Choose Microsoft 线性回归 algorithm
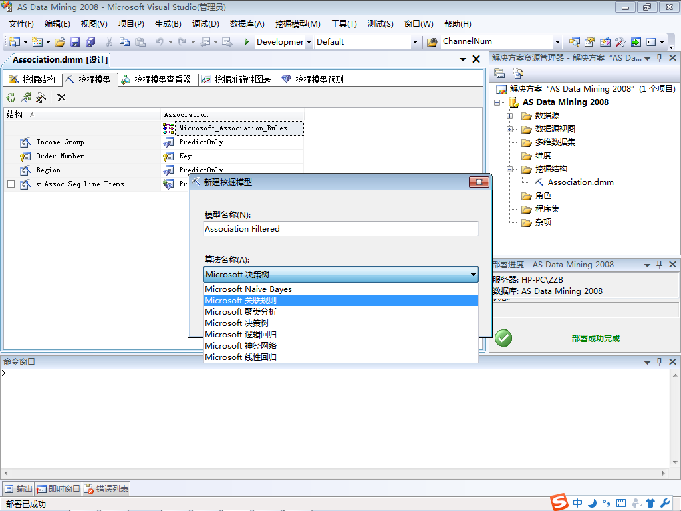Image resolution: width=681 pixels, height=511 pixels. click(340, 357)
